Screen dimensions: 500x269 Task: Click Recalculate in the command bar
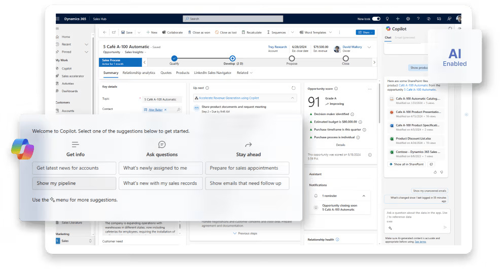[252, 32]
